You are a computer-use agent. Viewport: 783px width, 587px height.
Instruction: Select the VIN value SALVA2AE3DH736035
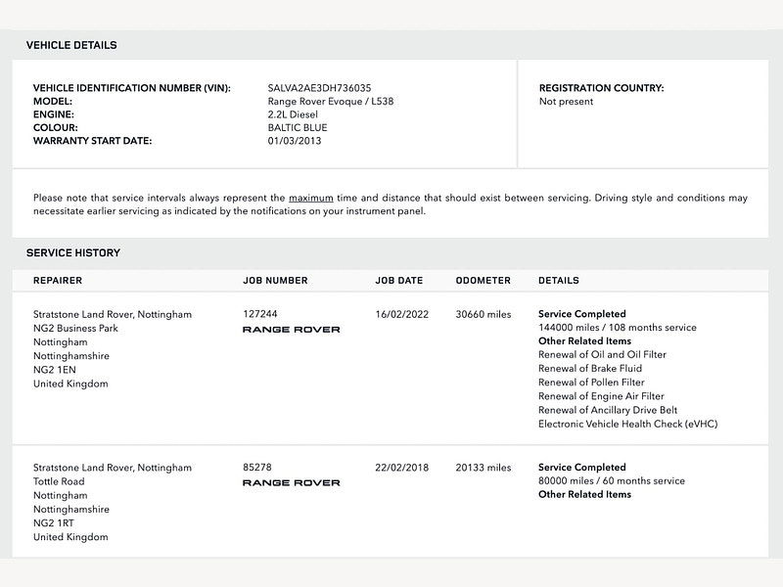pos(320,88)
